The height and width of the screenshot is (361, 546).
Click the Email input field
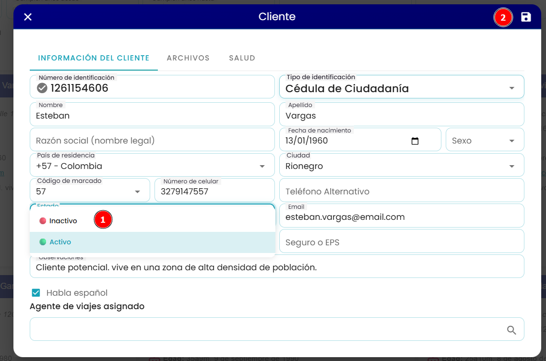coord(402,216)
